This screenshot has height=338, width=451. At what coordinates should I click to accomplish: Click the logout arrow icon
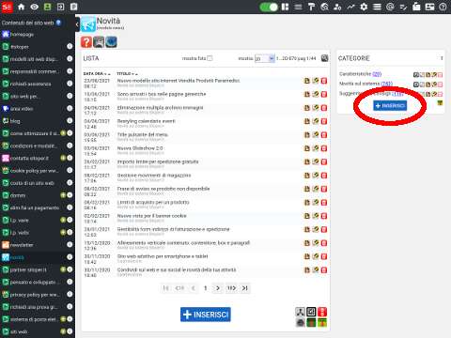point(60,7)
